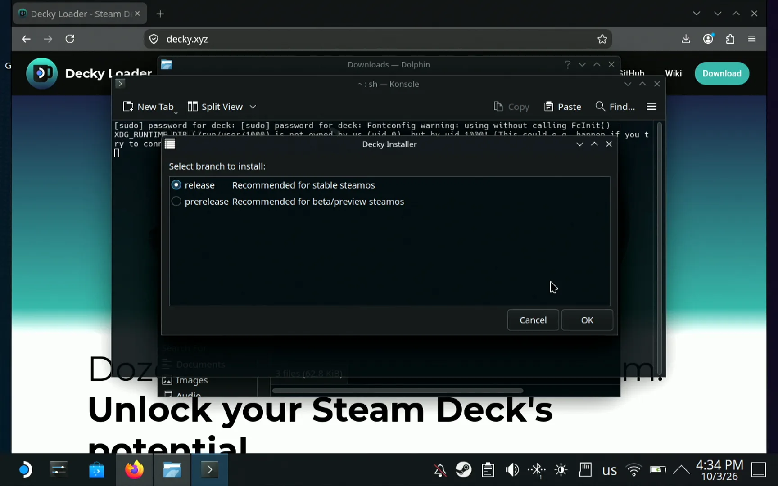
Task: Cancel the Decky Installer dialog
Action: pyautogui.click(x=533, y=320)
